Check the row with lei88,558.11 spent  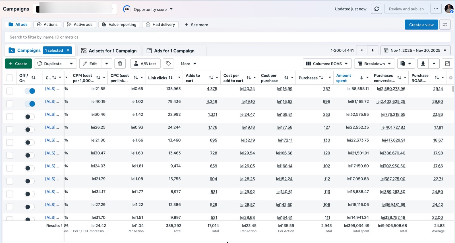tap(9, 91)
